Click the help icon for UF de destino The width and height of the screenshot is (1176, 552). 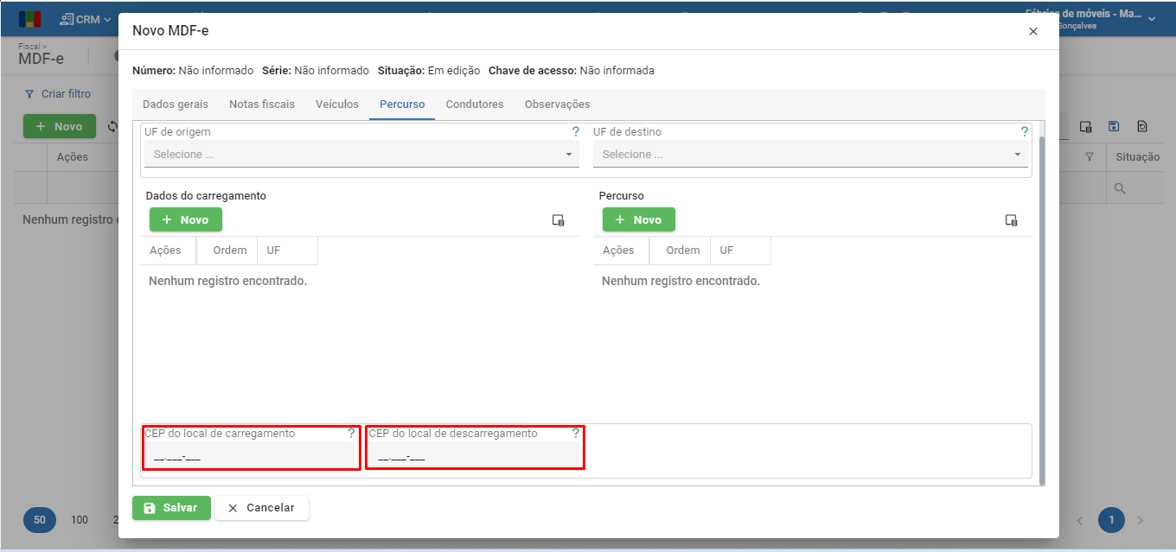(x=1024, y=132)
